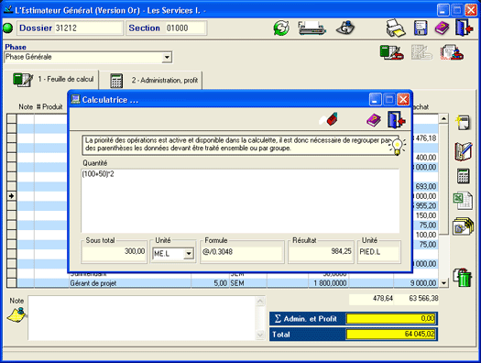Click the Note box scroll down arrow

[260, 335]
